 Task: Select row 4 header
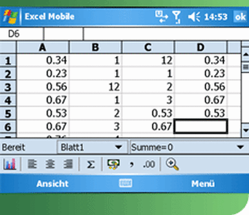[x=8, y=101]
